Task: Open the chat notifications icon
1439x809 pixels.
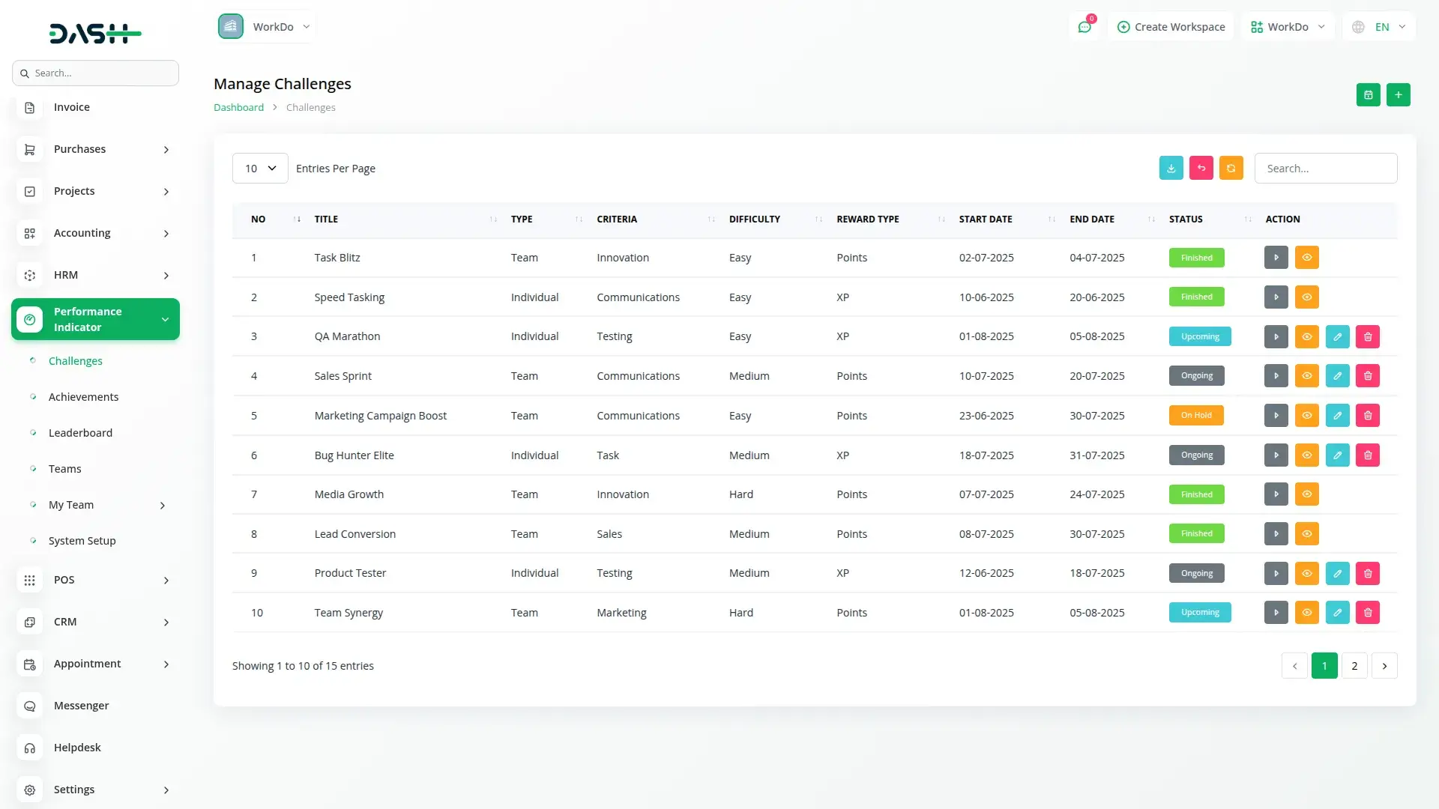Action: click(x=1084, y=27)
